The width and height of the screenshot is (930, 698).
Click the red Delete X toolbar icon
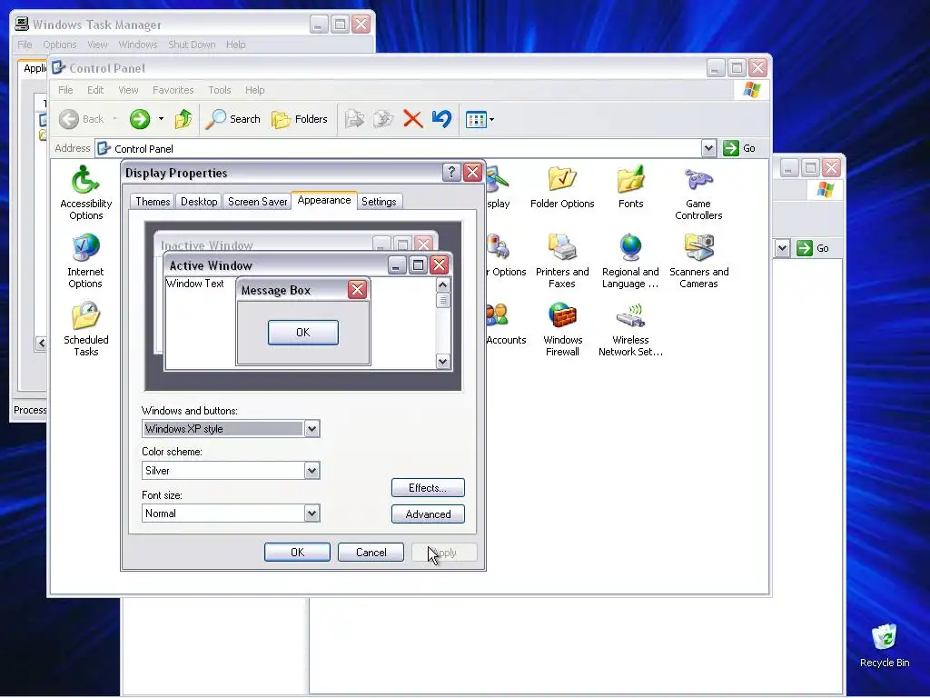413,119
